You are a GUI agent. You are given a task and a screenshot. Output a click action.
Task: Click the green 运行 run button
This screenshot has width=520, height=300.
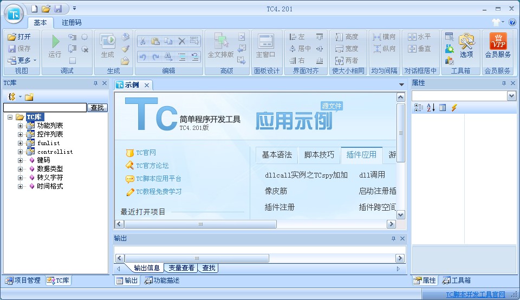[55, 45]
